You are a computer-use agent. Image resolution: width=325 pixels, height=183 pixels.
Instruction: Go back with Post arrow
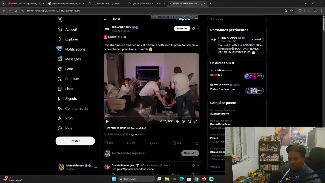pos(105,19)
